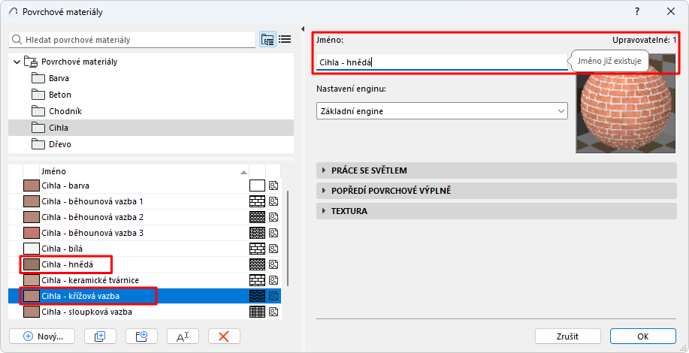This screenshot has height=353, width=689.
Task: Open the Nastavení enginu dropdown
Action: (x=442, y=111)
